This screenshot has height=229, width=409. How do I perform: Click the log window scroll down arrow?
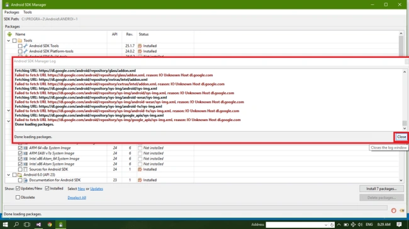tap(405, 128)
